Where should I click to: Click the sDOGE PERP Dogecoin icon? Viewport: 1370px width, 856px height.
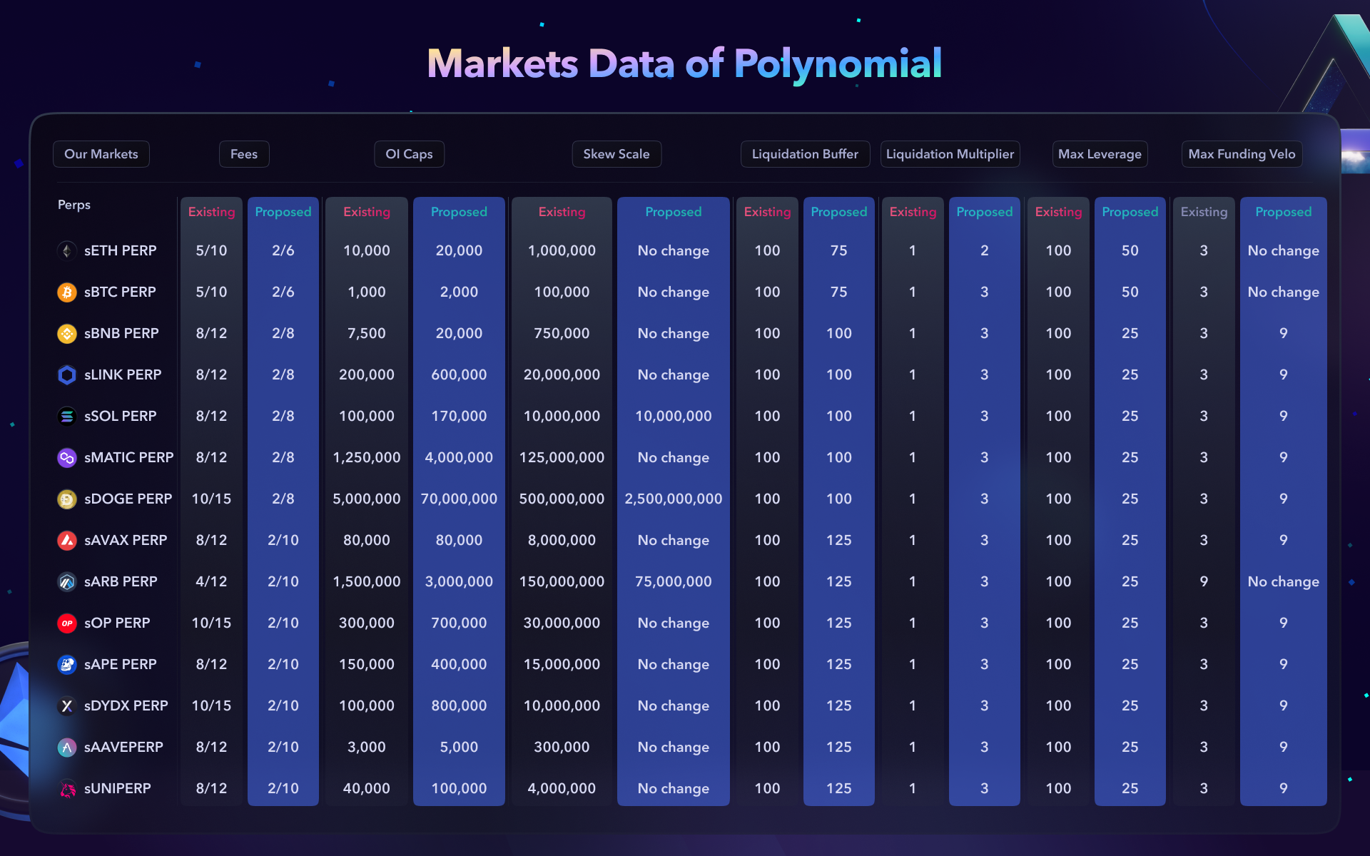point(67,499)
